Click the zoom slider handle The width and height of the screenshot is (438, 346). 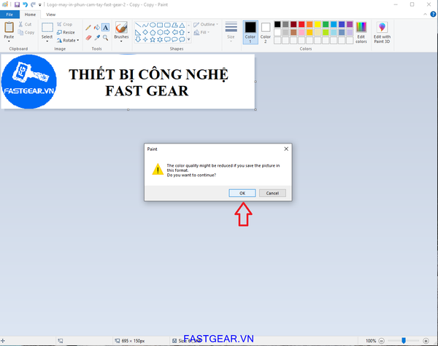pyautogui.click(x=404, y=340)
